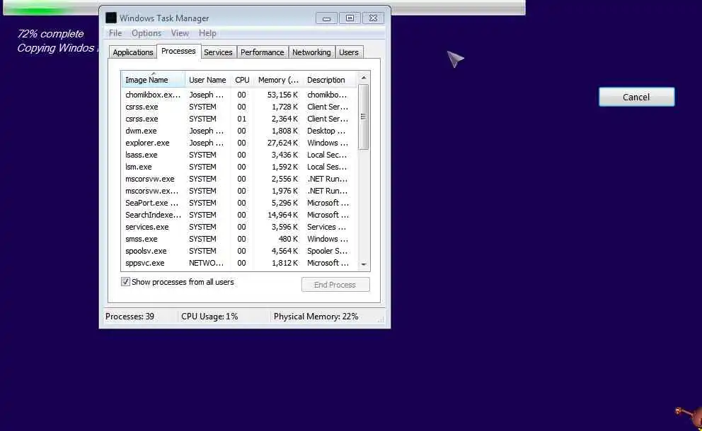Select mscorsvw.ex... row with 1,976 K

point(239,191)
